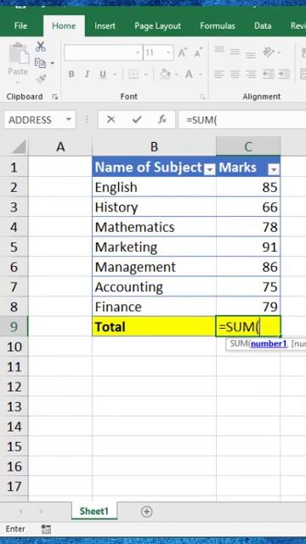Select row 12 header
306x544 pixels.
click(x=14, y=387)
